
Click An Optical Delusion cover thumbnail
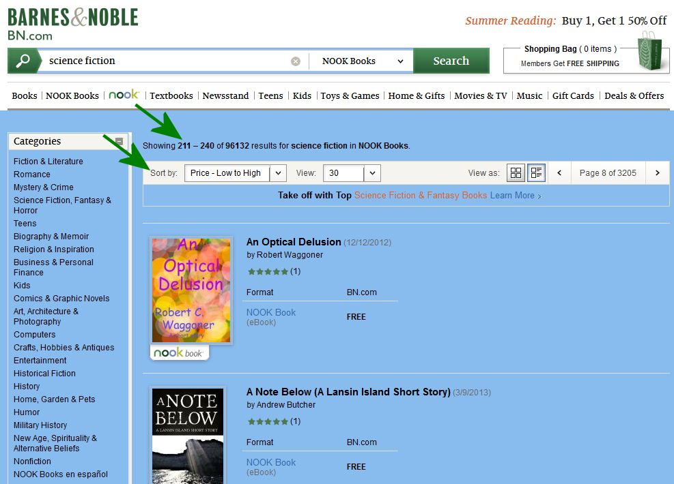[x=191, y=290]
